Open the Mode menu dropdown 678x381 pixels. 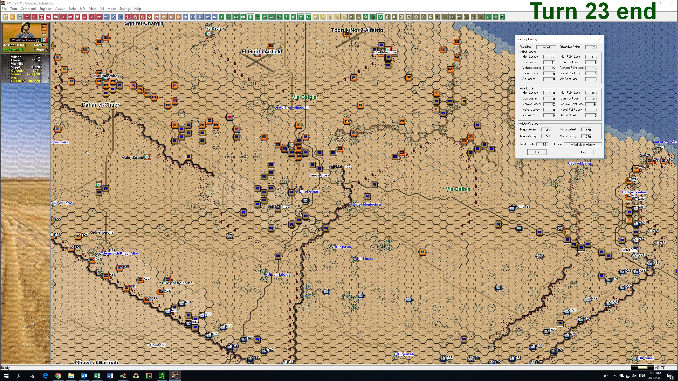click(x=111, y=8)
